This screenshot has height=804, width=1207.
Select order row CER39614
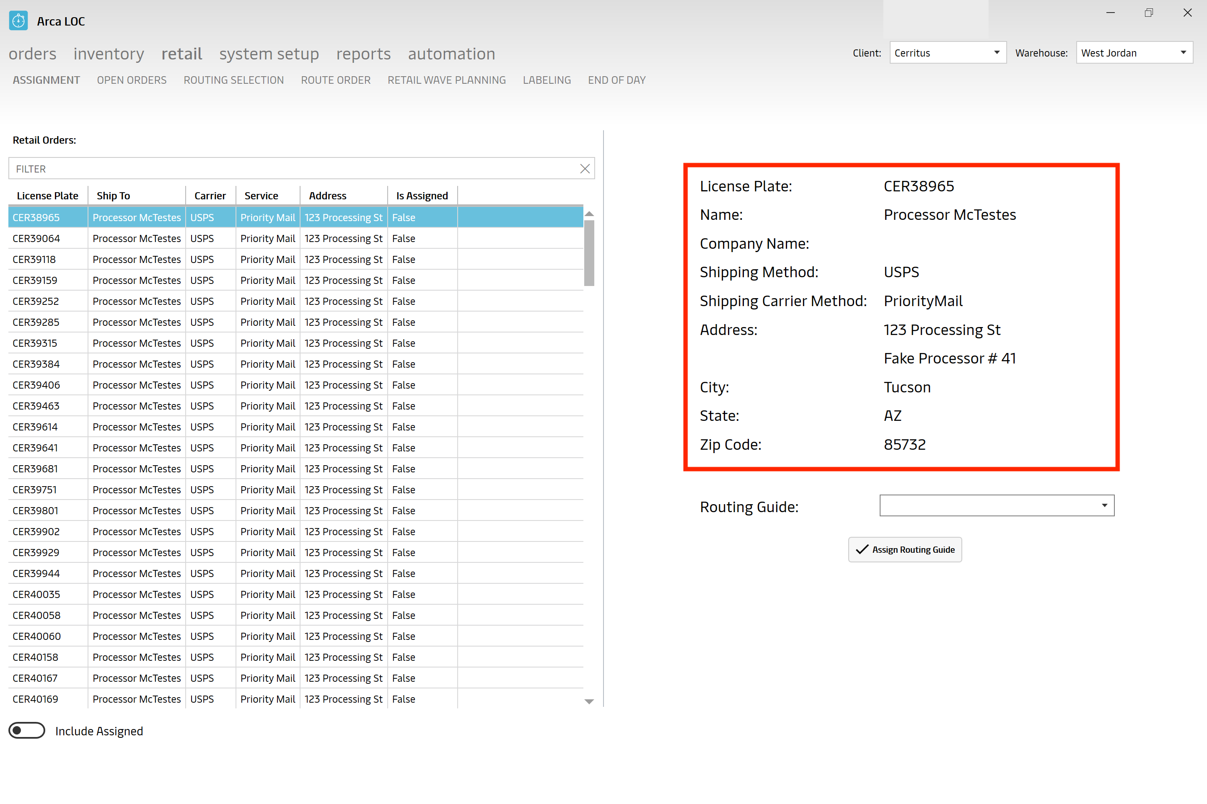295,427
